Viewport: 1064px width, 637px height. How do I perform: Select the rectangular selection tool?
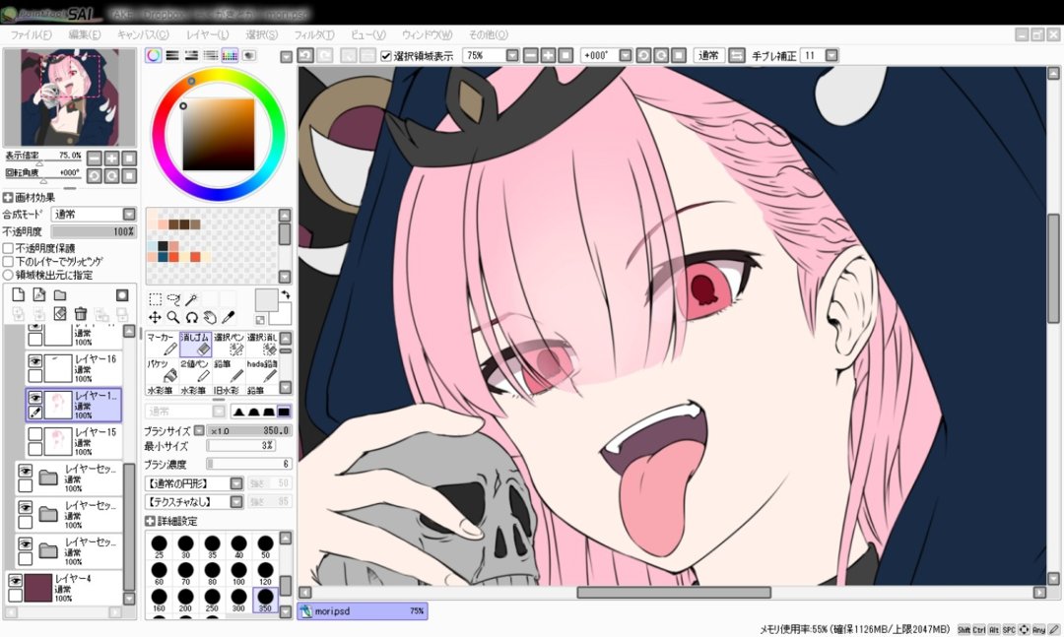pyautogui.click(x=156, y=299)
